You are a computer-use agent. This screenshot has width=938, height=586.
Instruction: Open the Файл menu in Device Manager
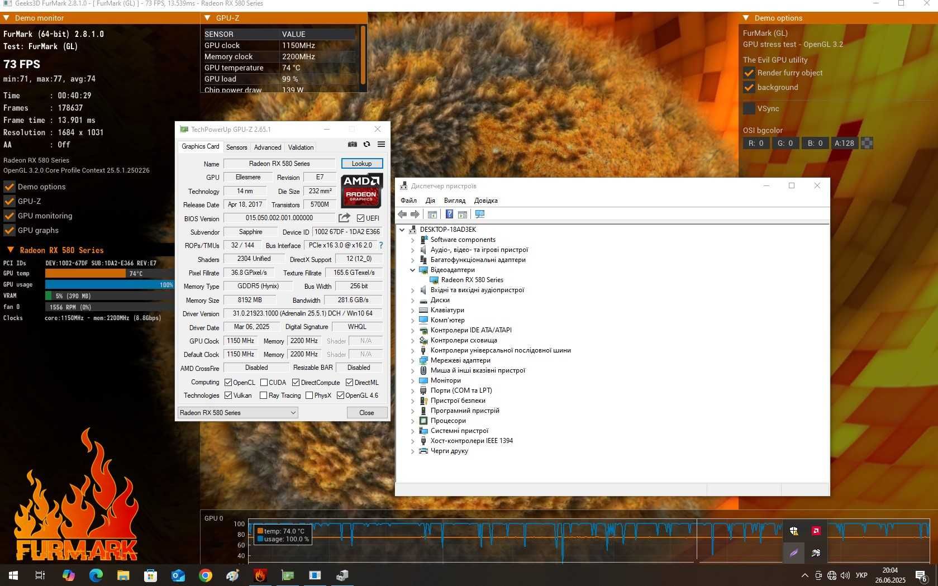pos(408,201)
